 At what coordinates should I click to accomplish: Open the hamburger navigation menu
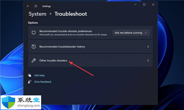(36, 6)
